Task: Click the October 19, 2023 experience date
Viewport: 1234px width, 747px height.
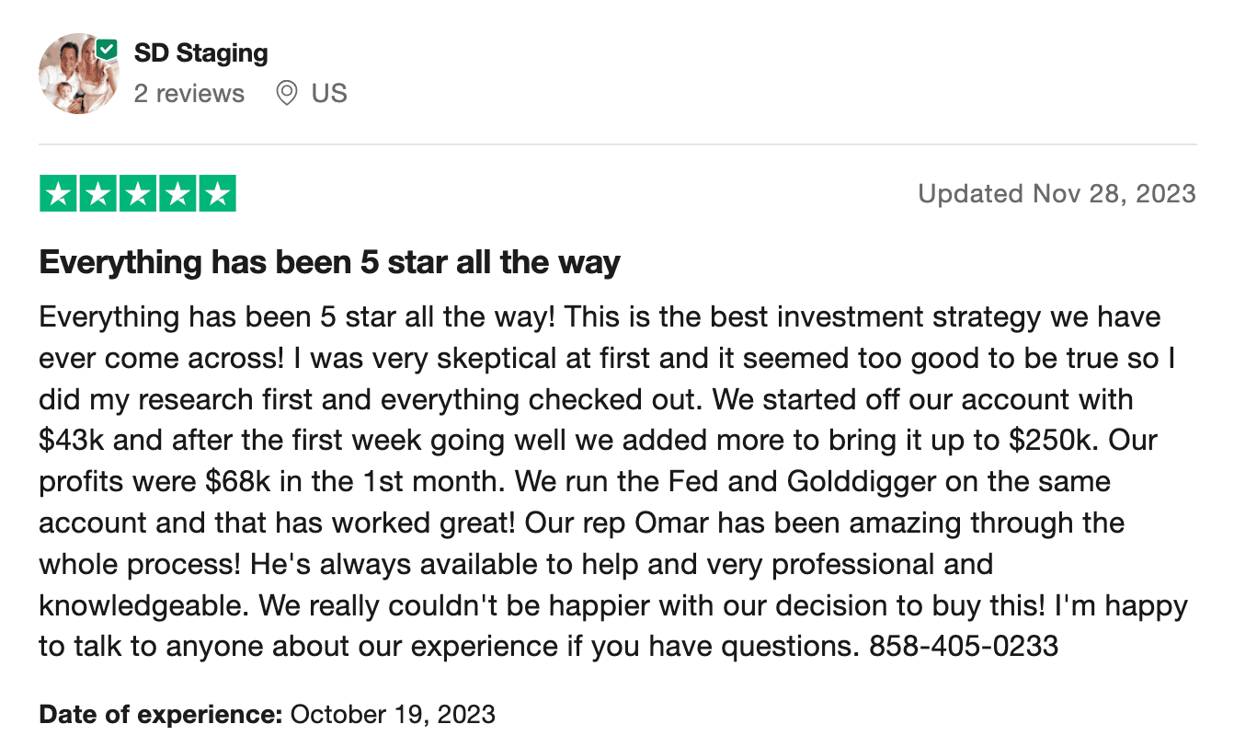Action: [x=393, y=714]
